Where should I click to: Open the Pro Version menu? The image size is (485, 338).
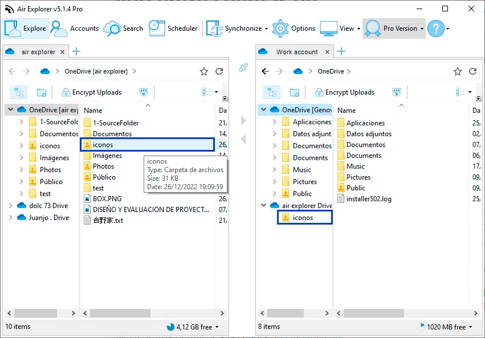pos(394,28)
